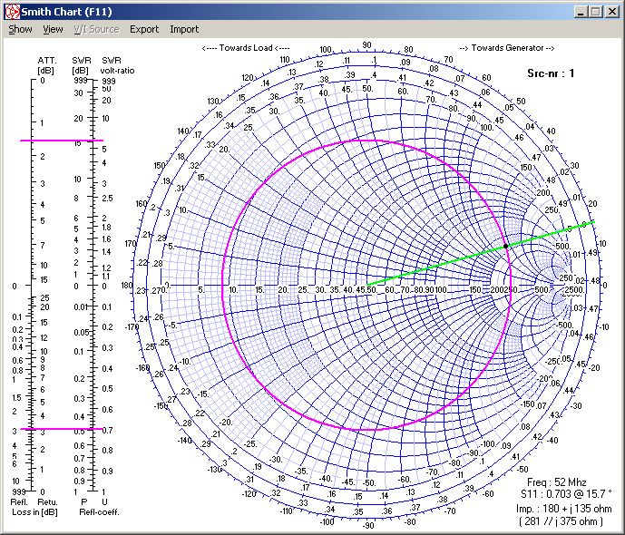Minimize the Smith Chart window
The height and width of the screenshot is (535, 625).
pyautogui.click(x=581, y=11)
